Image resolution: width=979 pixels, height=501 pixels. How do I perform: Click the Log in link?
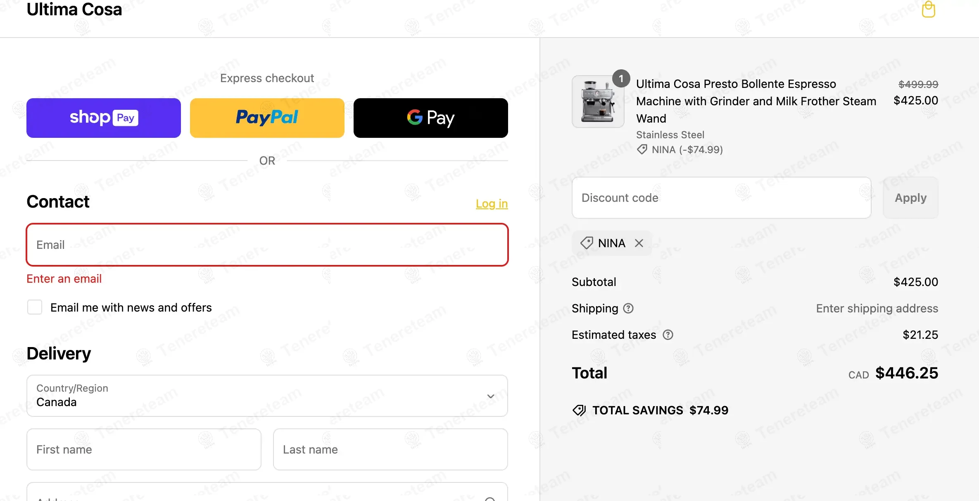(492, 203)
